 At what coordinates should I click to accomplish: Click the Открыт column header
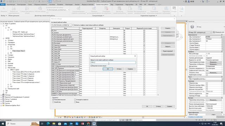[127, 28]
